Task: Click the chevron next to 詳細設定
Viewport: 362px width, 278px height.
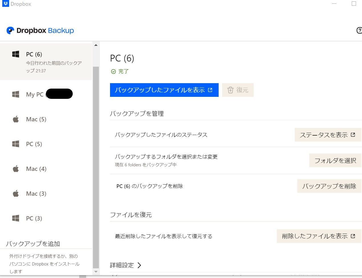Action: (x=139, y=265)
